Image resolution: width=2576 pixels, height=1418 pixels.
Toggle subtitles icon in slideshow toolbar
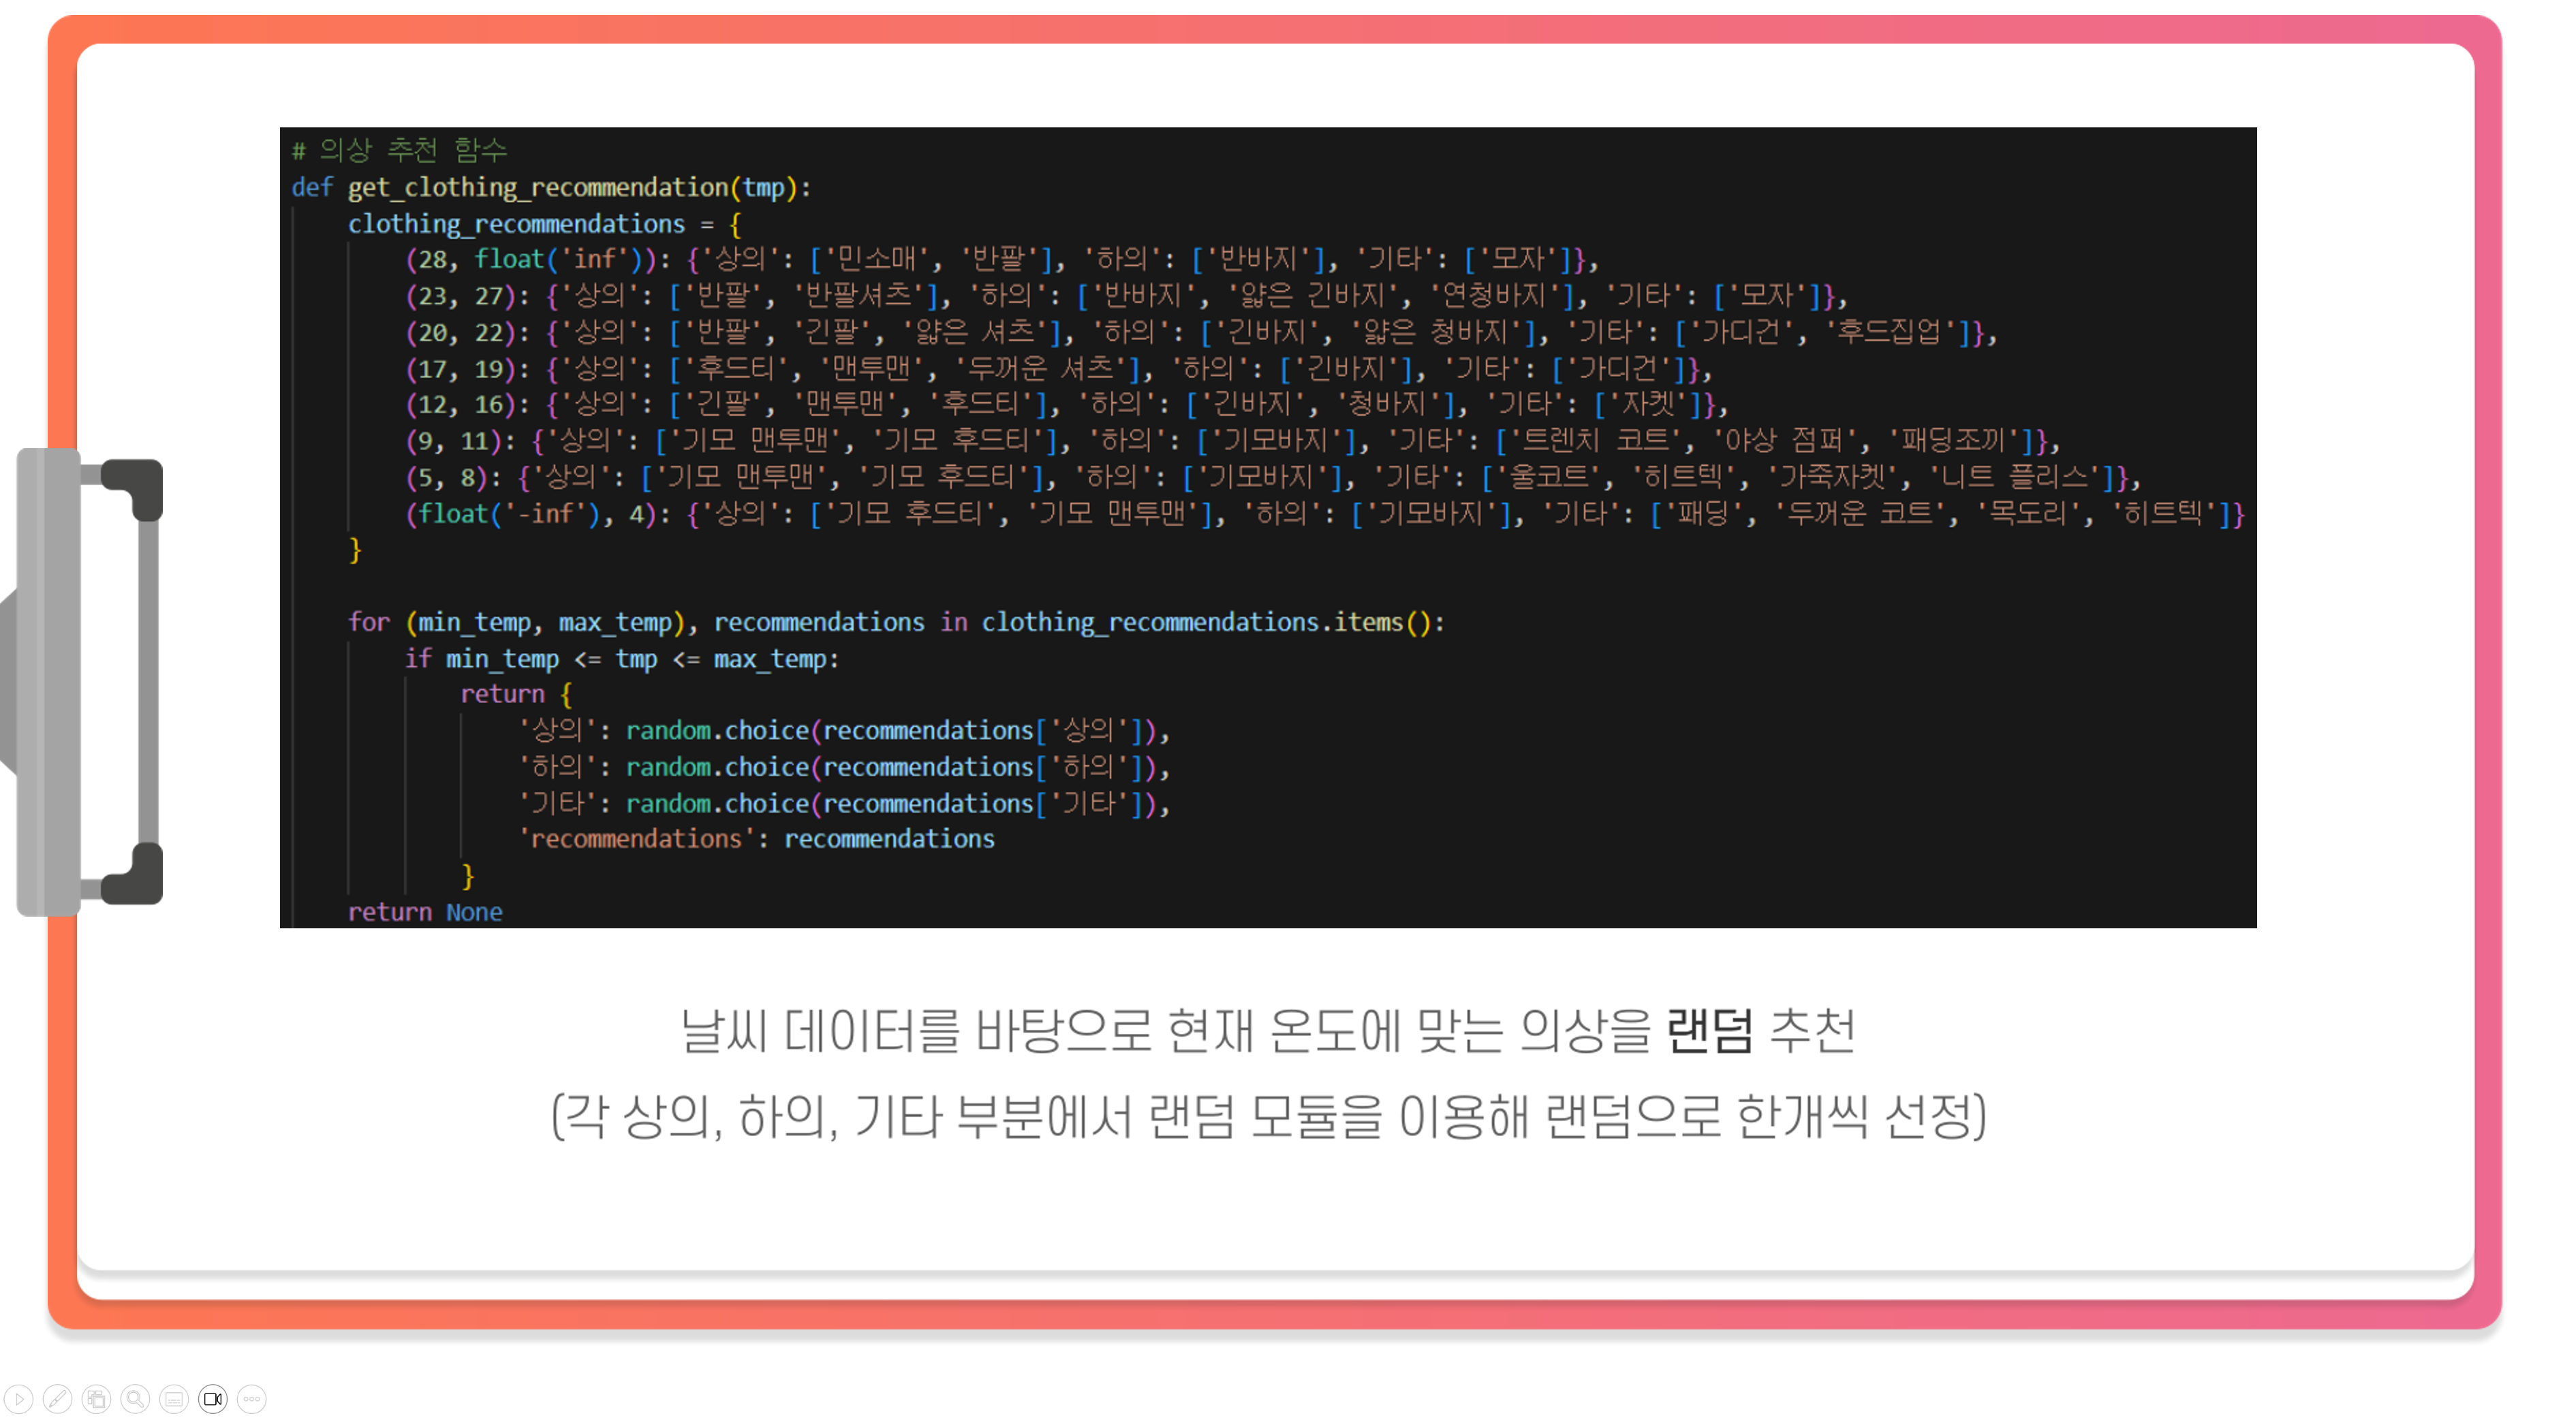point(174,1398)
